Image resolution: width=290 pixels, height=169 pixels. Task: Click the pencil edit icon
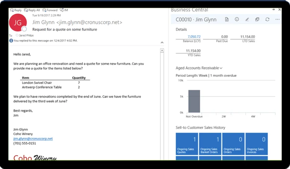(247, 19)
